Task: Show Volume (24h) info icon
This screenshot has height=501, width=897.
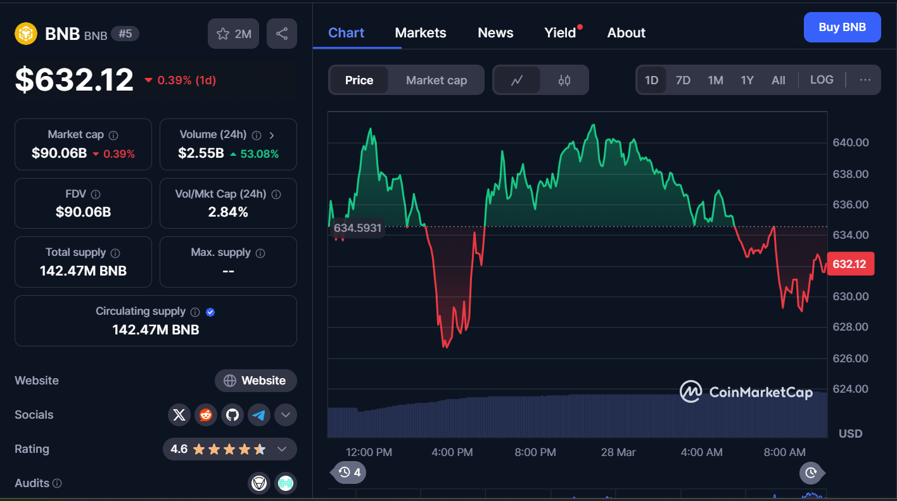Action: click(257, 135)
